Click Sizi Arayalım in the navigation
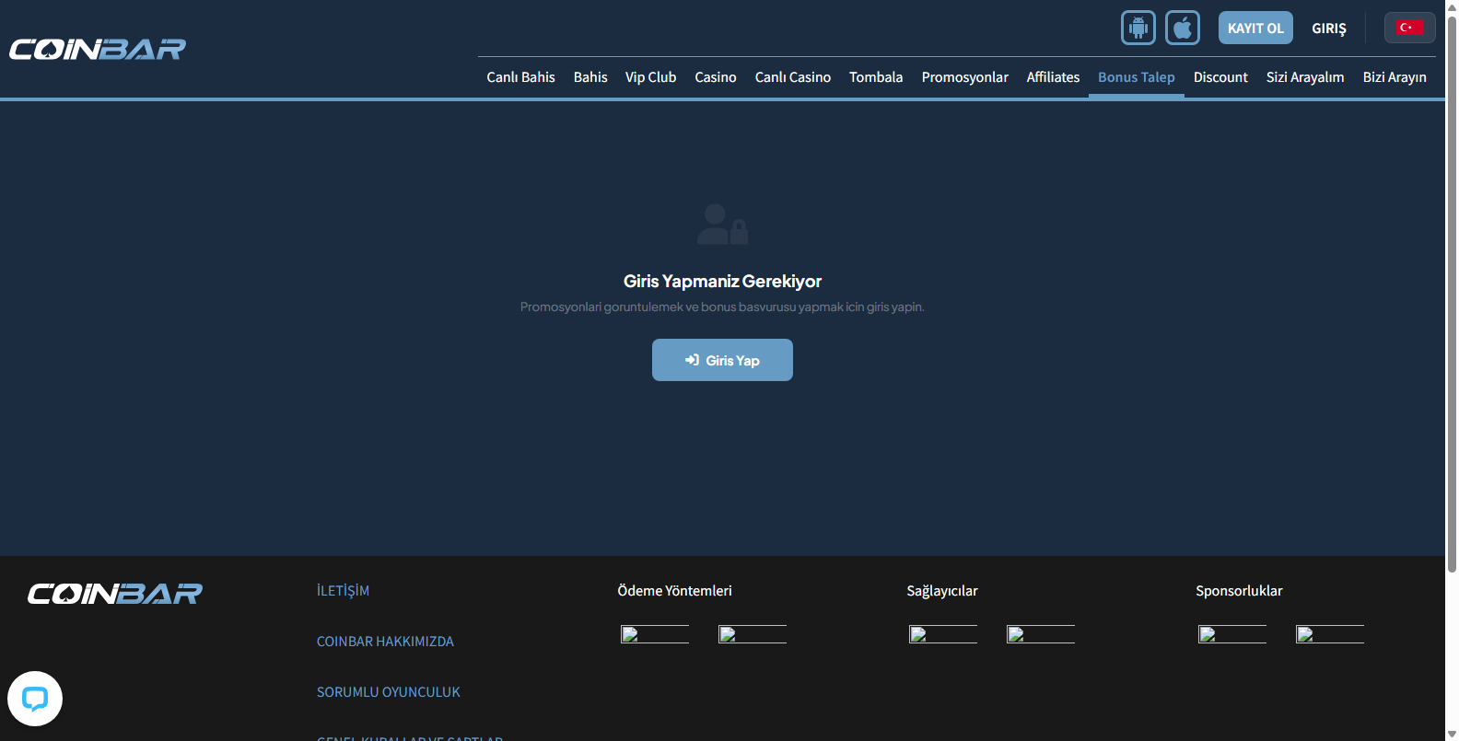The width and height of the screenshot is (1459, 741). tap(1305, 77)
